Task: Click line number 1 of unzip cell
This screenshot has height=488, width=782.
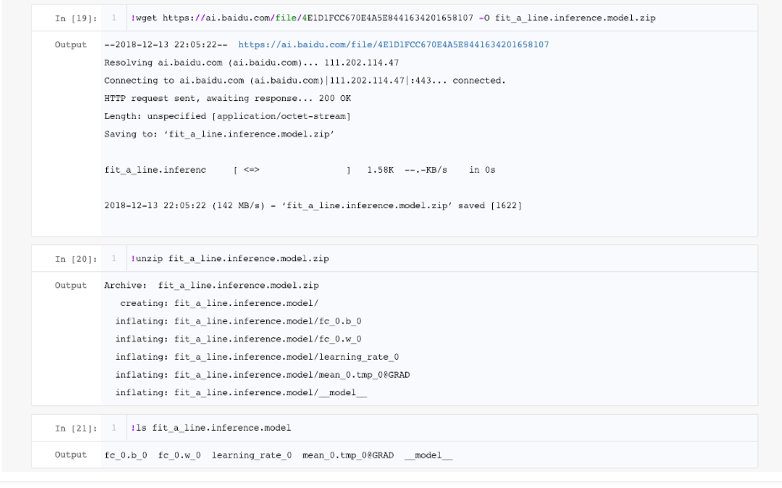Action: [x=115, y=259]
